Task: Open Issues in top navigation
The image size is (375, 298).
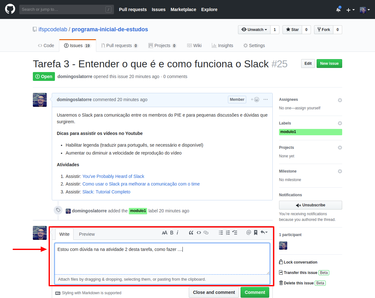Action: click(x=158, y=9)
